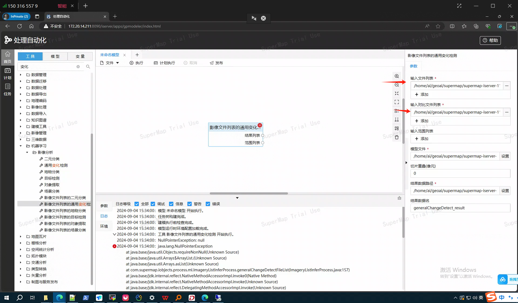Click the search magnifier in tool panel

(88, 67)
